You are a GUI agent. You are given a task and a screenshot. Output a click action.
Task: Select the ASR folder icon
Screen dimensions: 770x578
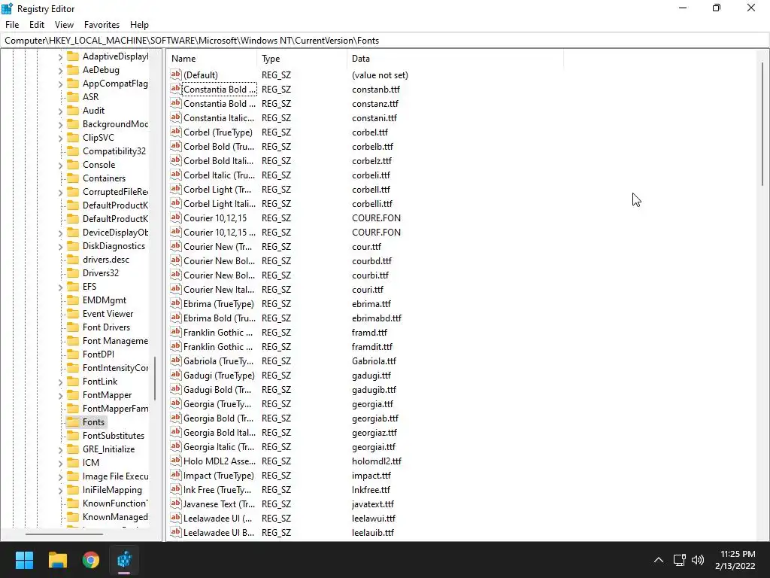coord(73,97)
